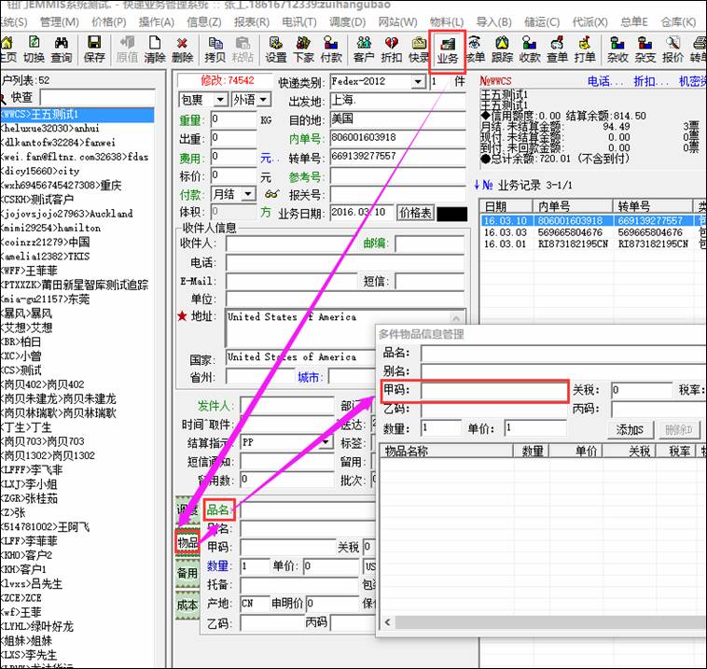The width and height of the screenshot is (707, 669).
Task: Open the 报表(R) menu
Action: pos(252,21)
